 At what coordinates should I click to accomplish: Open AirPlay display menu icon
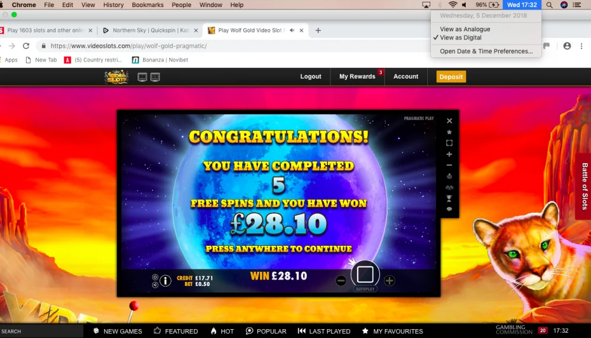click(426, 5)
